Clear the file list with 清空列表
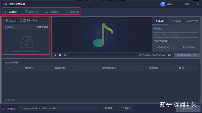This screenshot has width=202, height=113. 42,27
